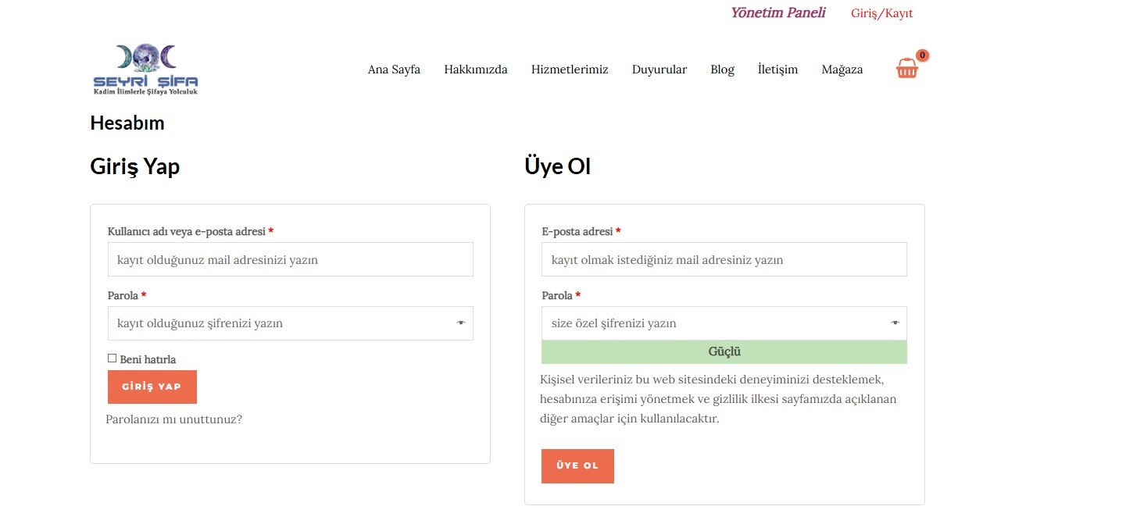Click the green Güçlü password strength bar
Screen dimensions: 1126x517
(x=724, y=352)
